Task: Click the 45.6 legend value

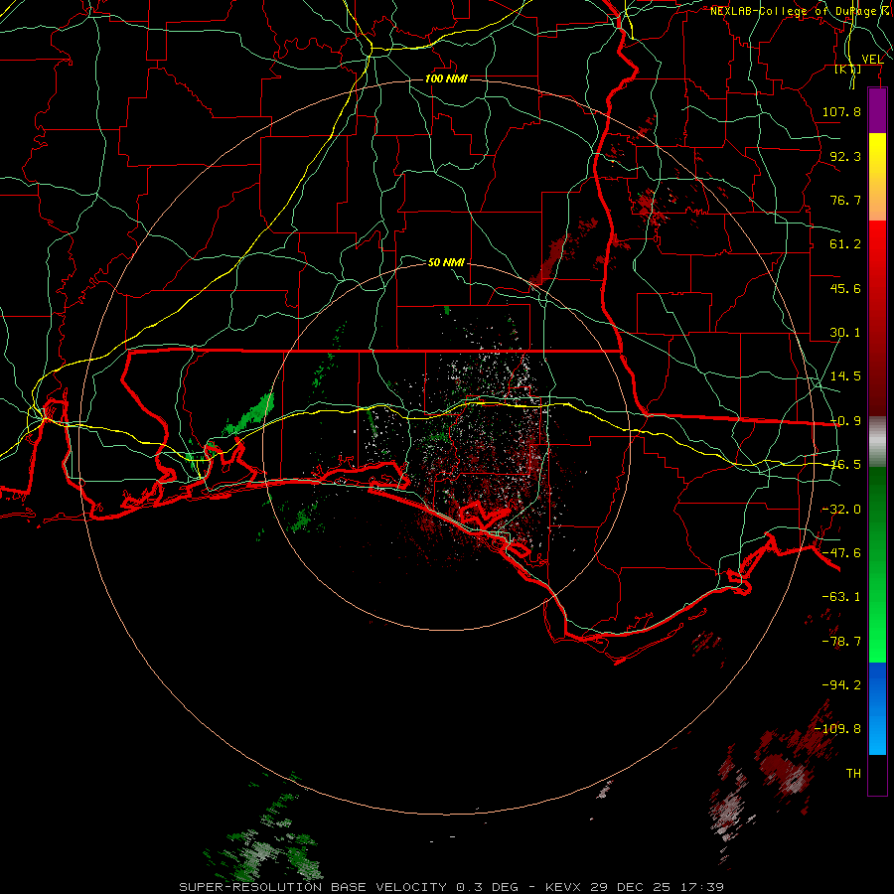Action: (845, 288)
